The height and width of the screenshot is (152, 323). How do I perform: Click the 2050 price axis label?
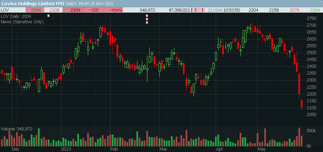(311, 114)
